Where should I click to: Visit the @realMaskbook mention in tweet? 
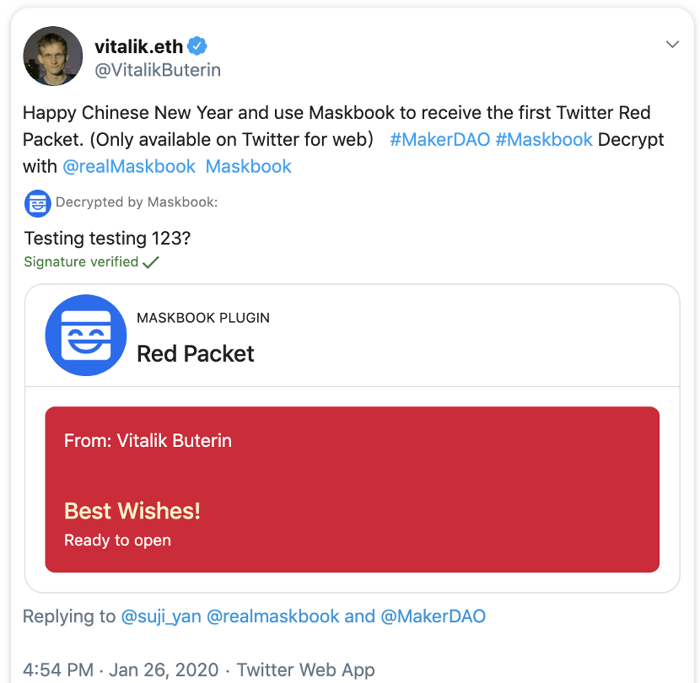point(129,166)
